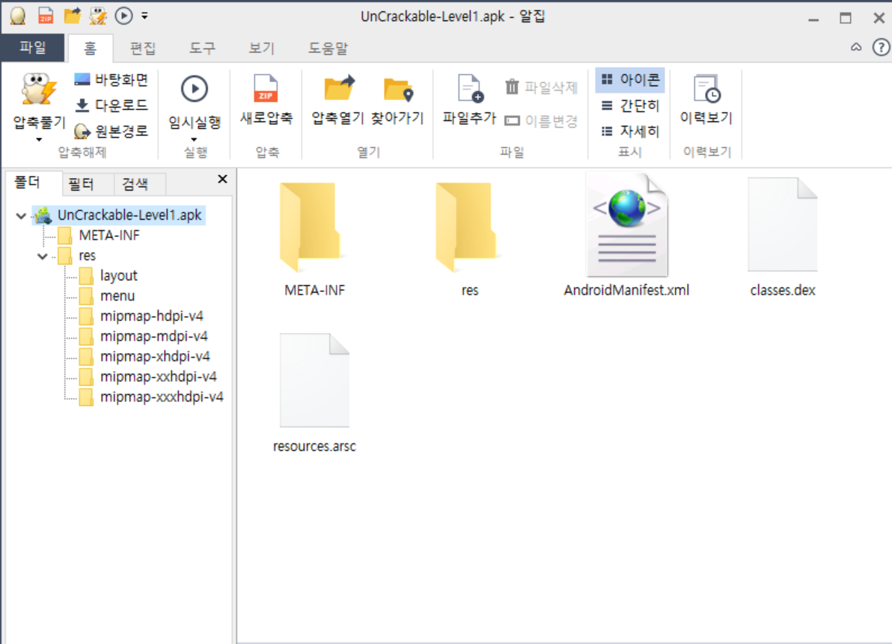The width and height of the screenshot is (892, 644).
Task: Click the red ZIP quick-access icon
Action: click(x=46, y=16)
